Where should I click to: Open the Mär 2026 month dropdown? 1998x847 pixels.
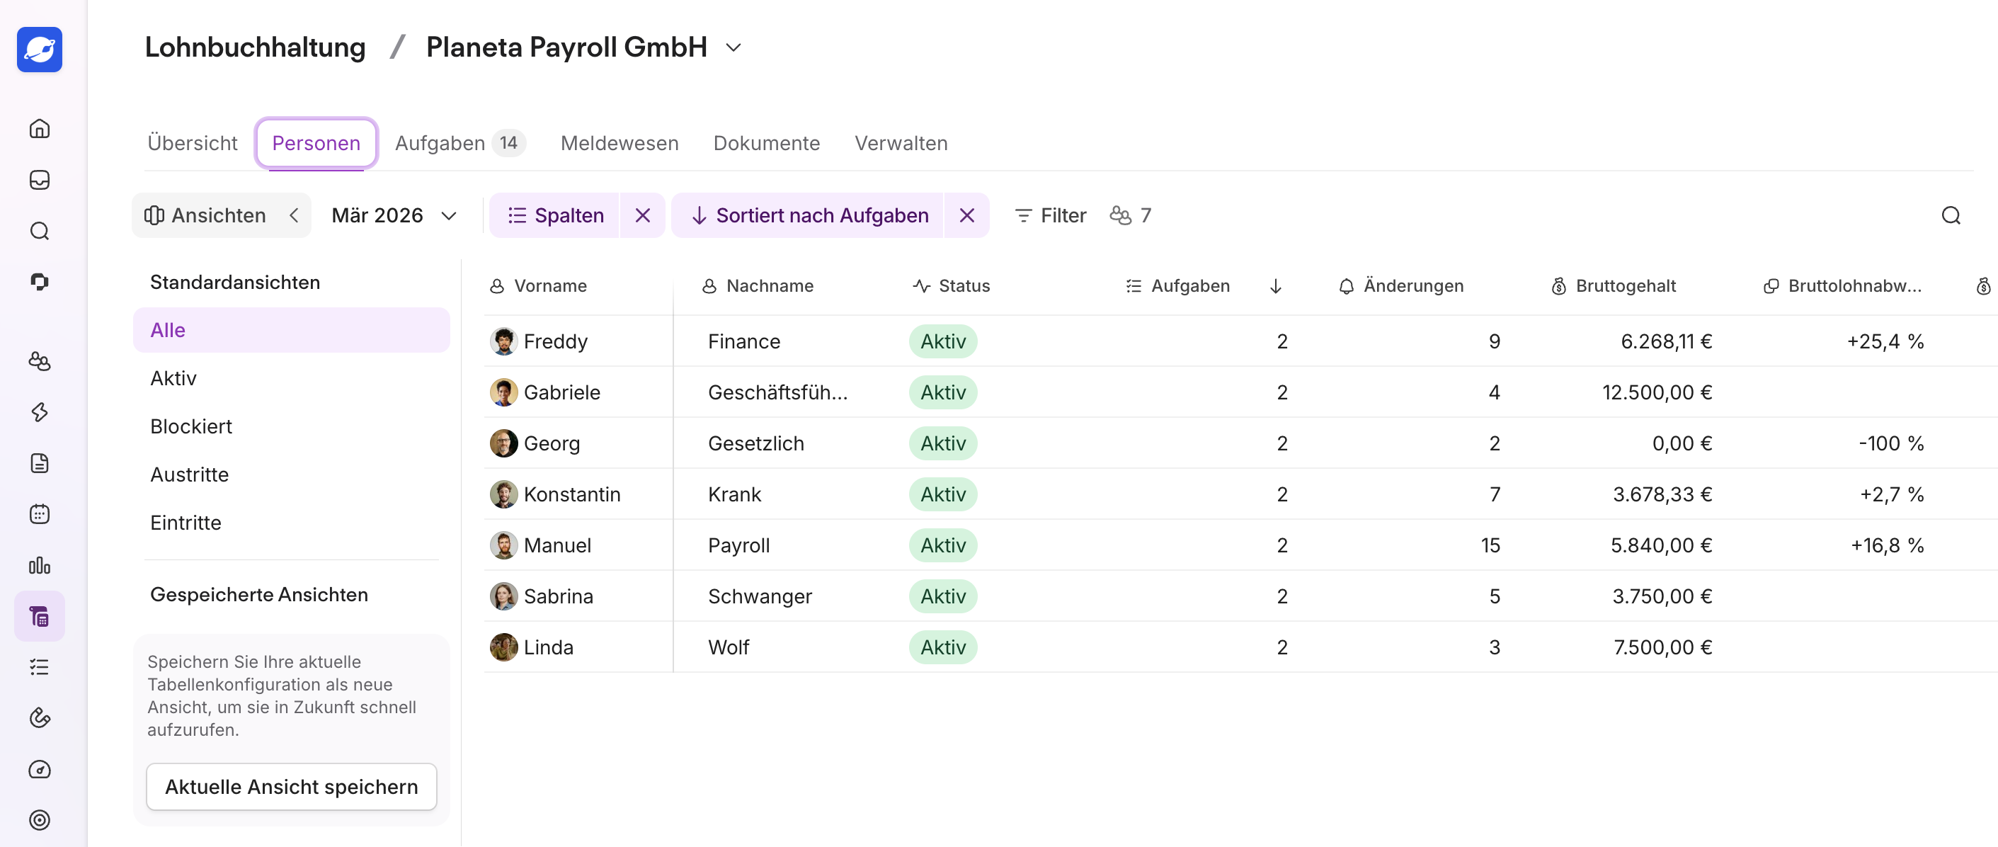tap(394, 215)
